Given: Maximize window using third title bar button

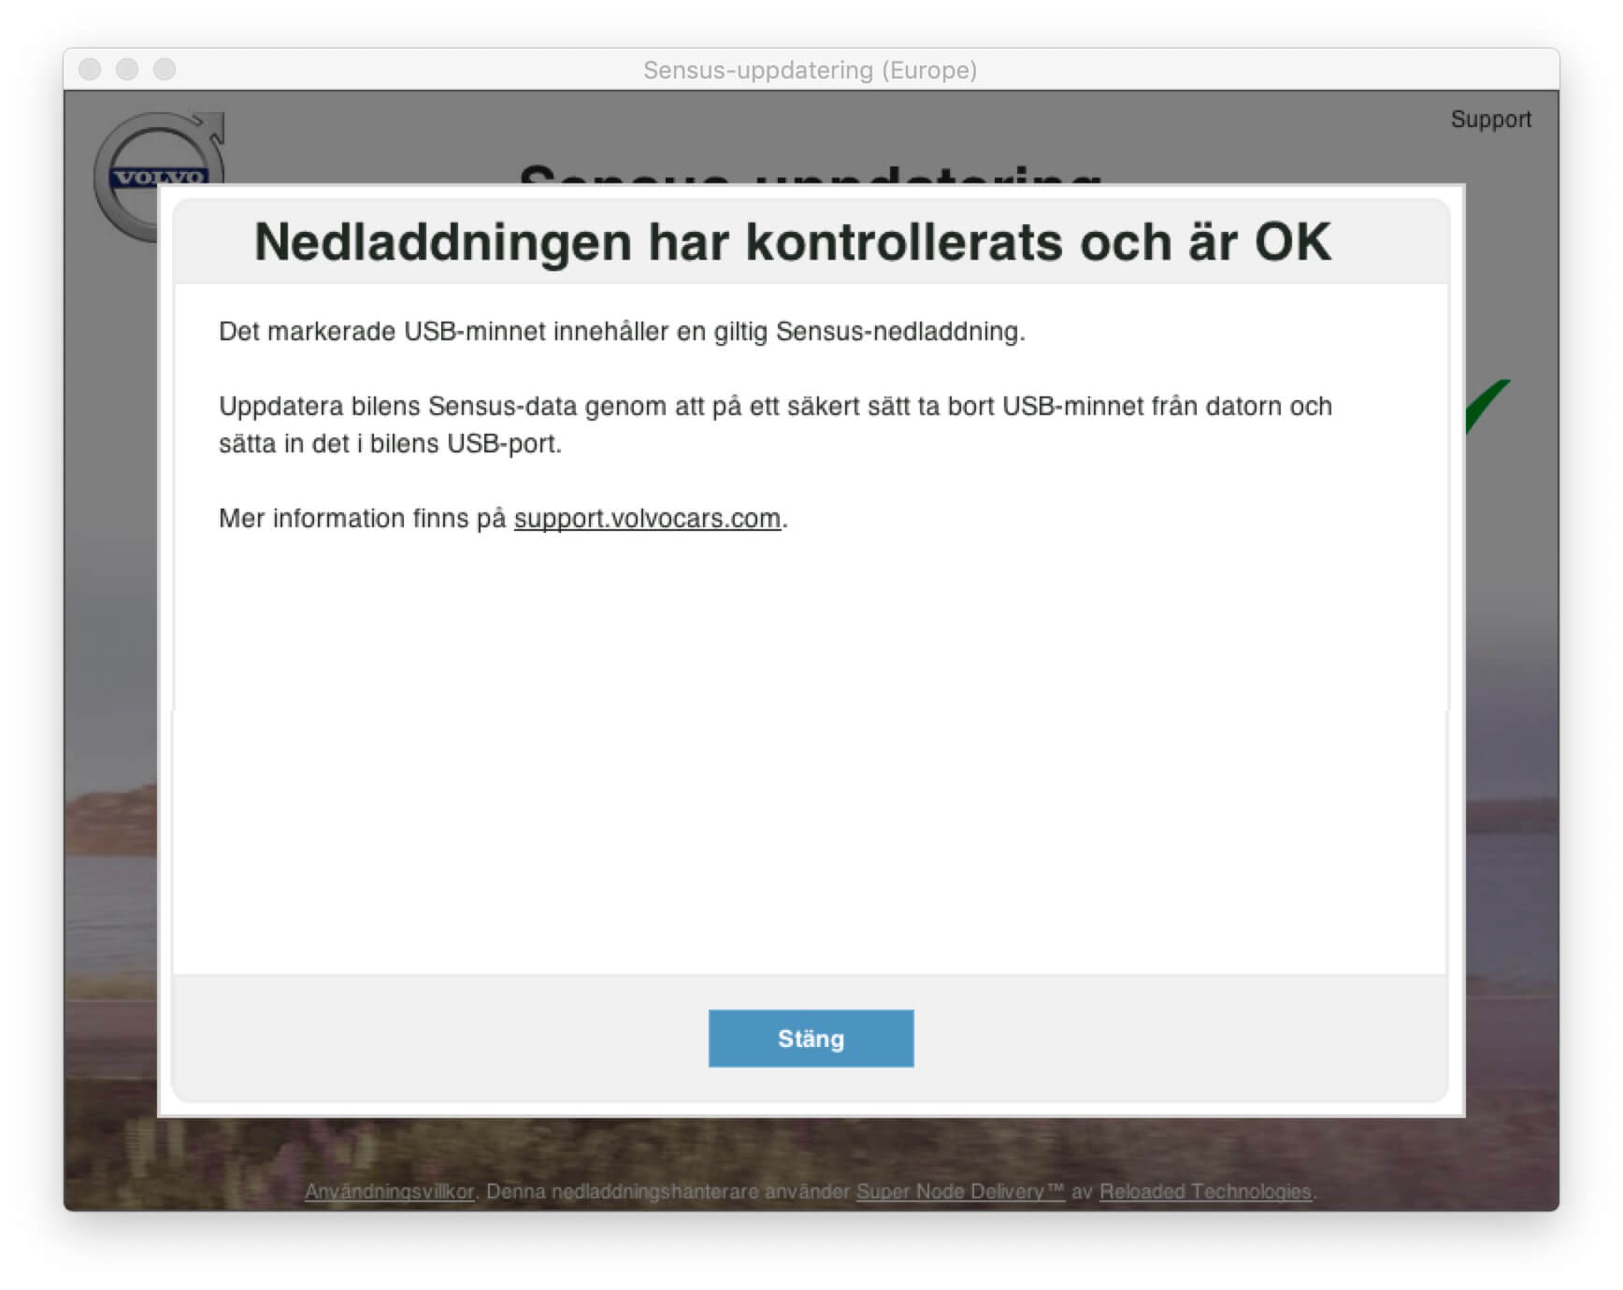Looking at the screenshot, I should click(165, 69).
